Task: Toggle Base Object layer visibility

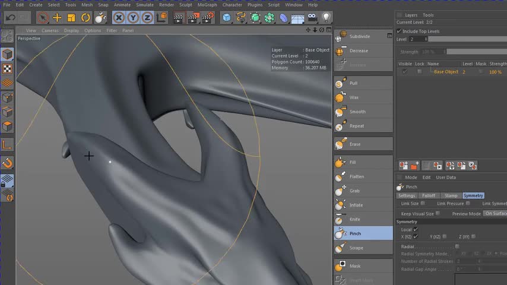Action: pos(404,72)
